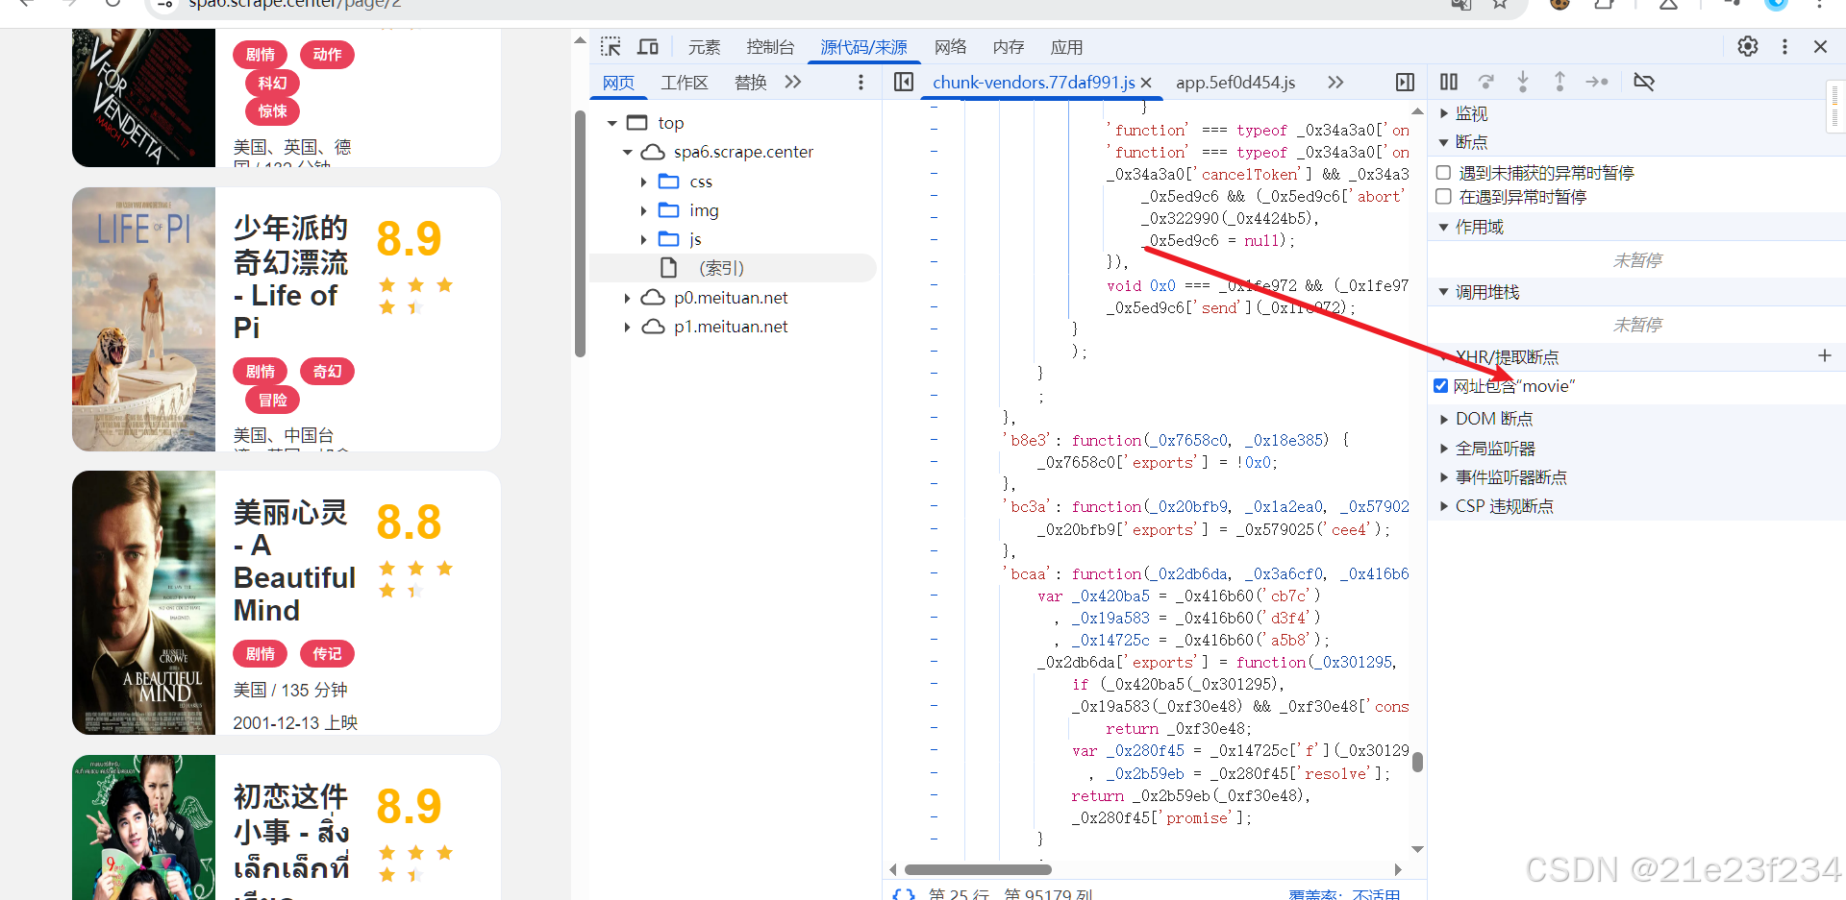The image size is (1846, 900).
Task: Deactivate all breakpoints icon
Action: click(1644, 82)
